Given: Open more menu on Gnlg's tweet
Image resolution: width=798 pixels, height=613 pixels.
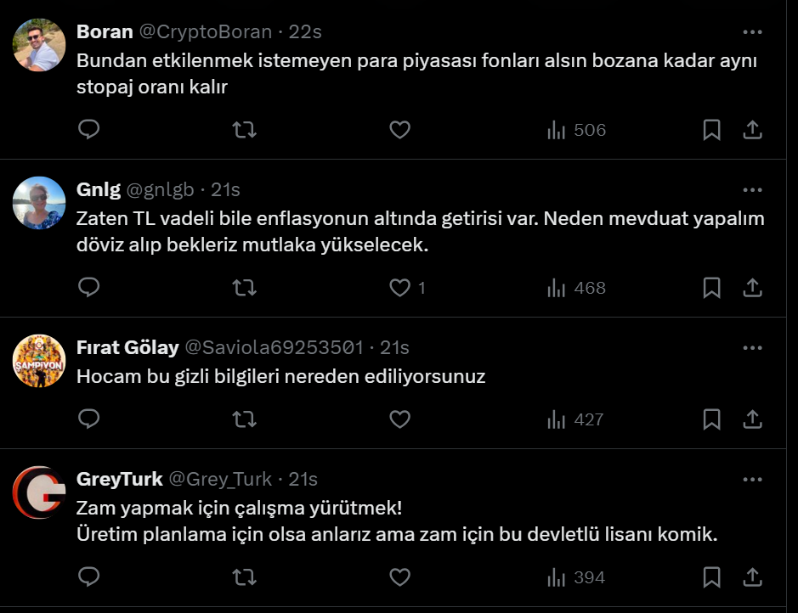Looking at the screenshot, I should (x=752, y=189).
